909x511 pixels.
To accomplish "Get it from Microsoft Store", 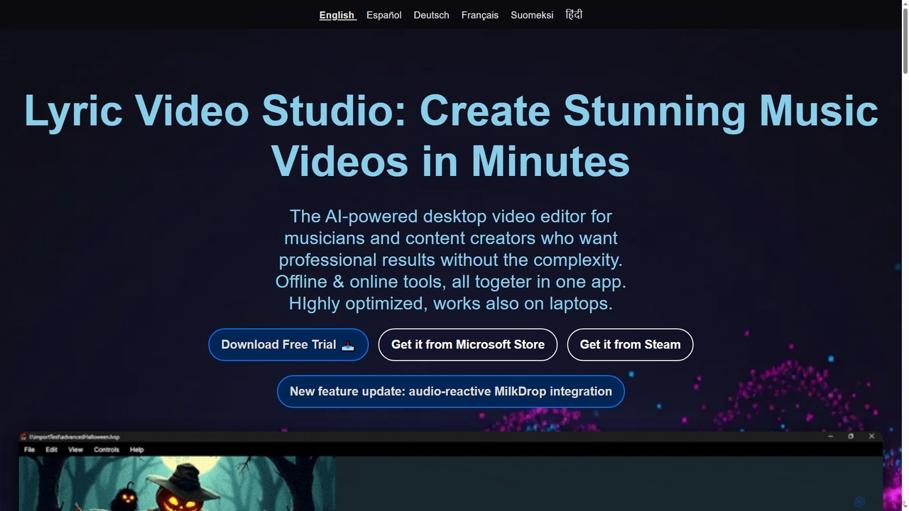I will coord(467,344).
